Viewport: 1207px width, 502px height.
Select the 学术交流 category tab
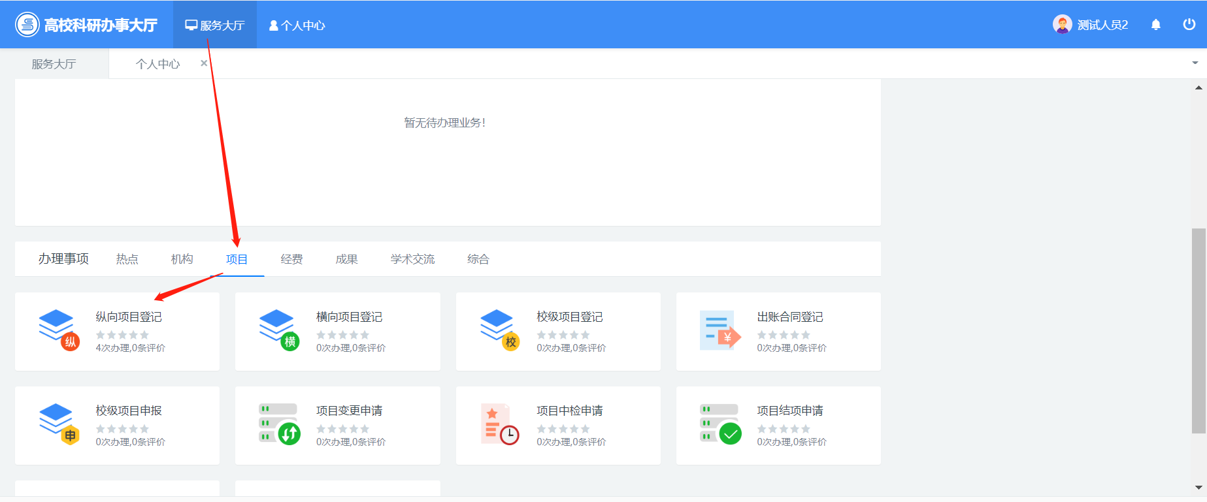[412, 259]
